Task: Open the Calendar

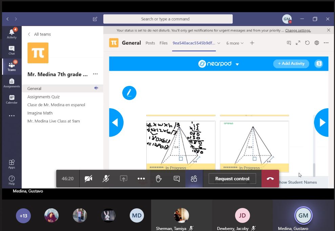Action: [x=12, y=99]
